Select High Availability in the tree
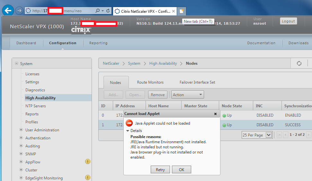 pyautogui.click(x=58, y=98)
